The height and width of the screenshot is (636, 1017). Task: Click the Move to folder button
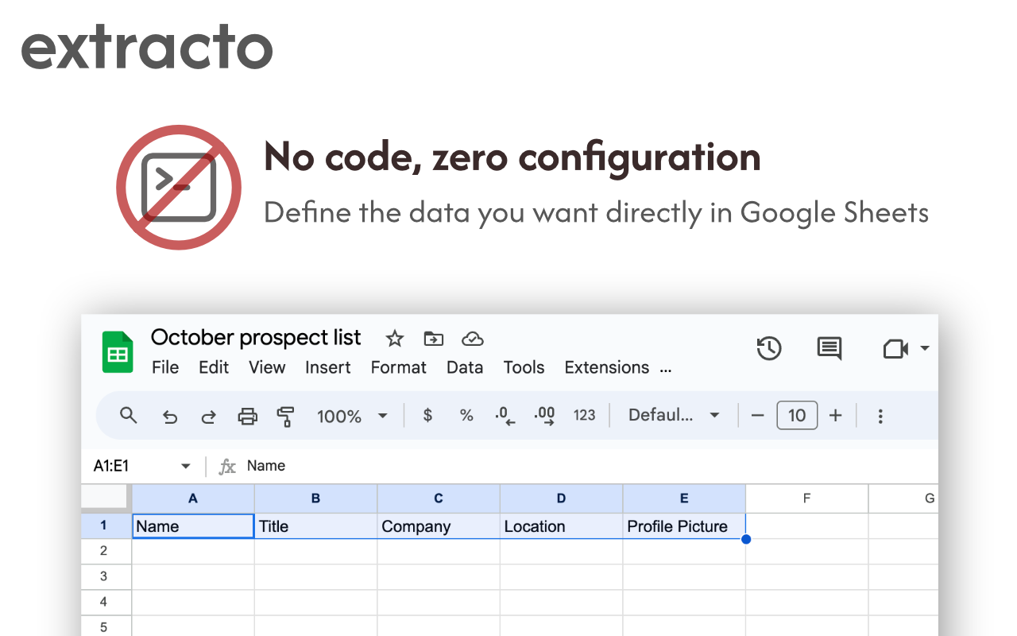point(433,338)
